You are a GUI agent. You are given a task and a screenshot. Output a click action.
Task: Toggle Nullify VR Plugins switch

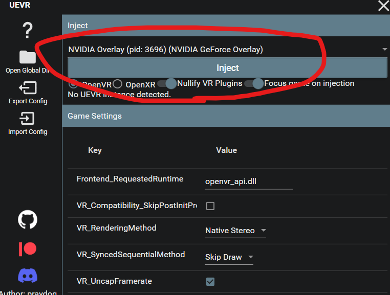[x=167, y=83]
